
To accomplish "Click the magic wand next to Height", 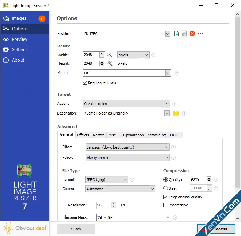I will (x=110, y=63).
